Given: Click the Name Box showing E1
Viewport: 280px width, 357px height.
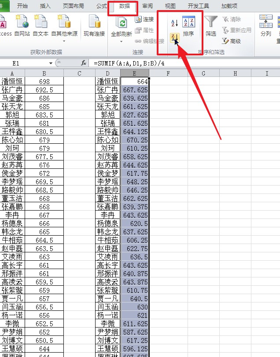Looking at the screenshot, I should [x=24, y=63].
